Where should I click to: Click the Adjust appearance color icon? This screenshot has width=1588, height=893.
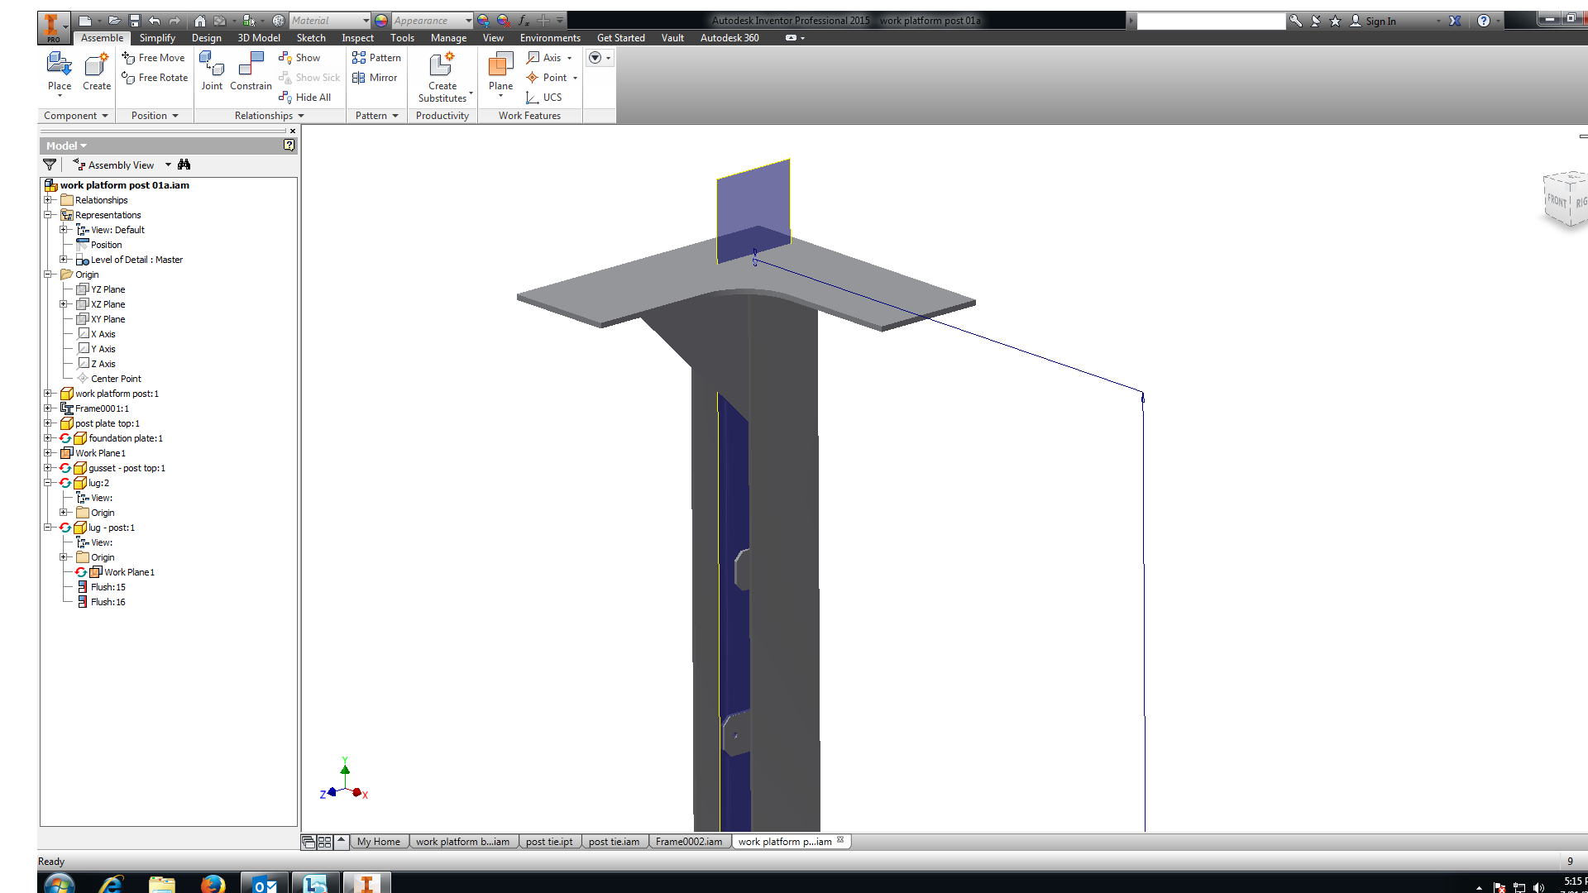483,21
